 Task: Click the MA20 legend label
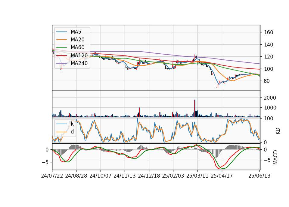tap(77, 40)
